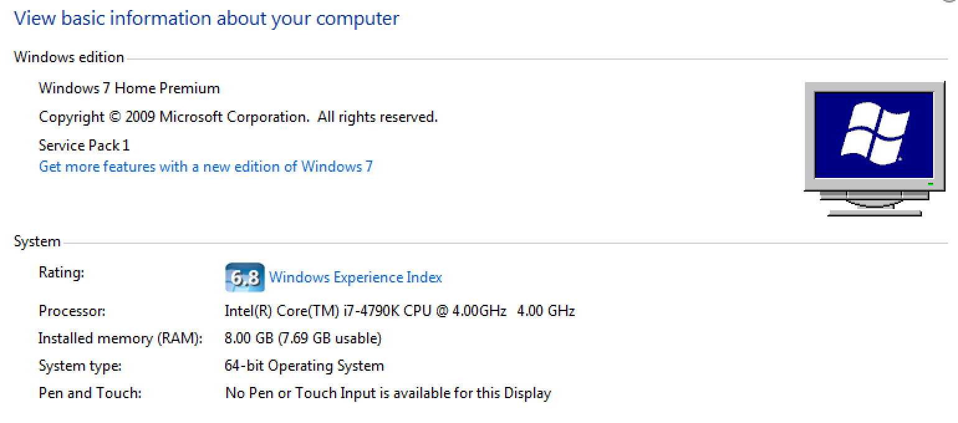
Task: Click the Microsoft copyright notice line
Action: click(238, 117)
